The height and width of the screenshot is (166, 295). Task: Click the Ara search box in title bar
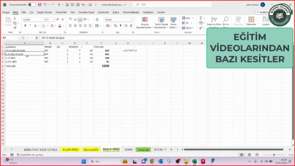click(172, 5)
